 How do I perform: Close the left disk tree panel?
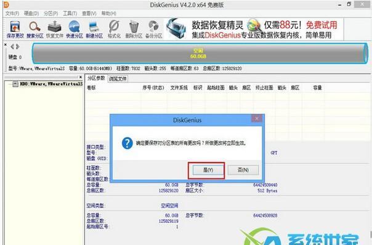(x=81, y=77)
